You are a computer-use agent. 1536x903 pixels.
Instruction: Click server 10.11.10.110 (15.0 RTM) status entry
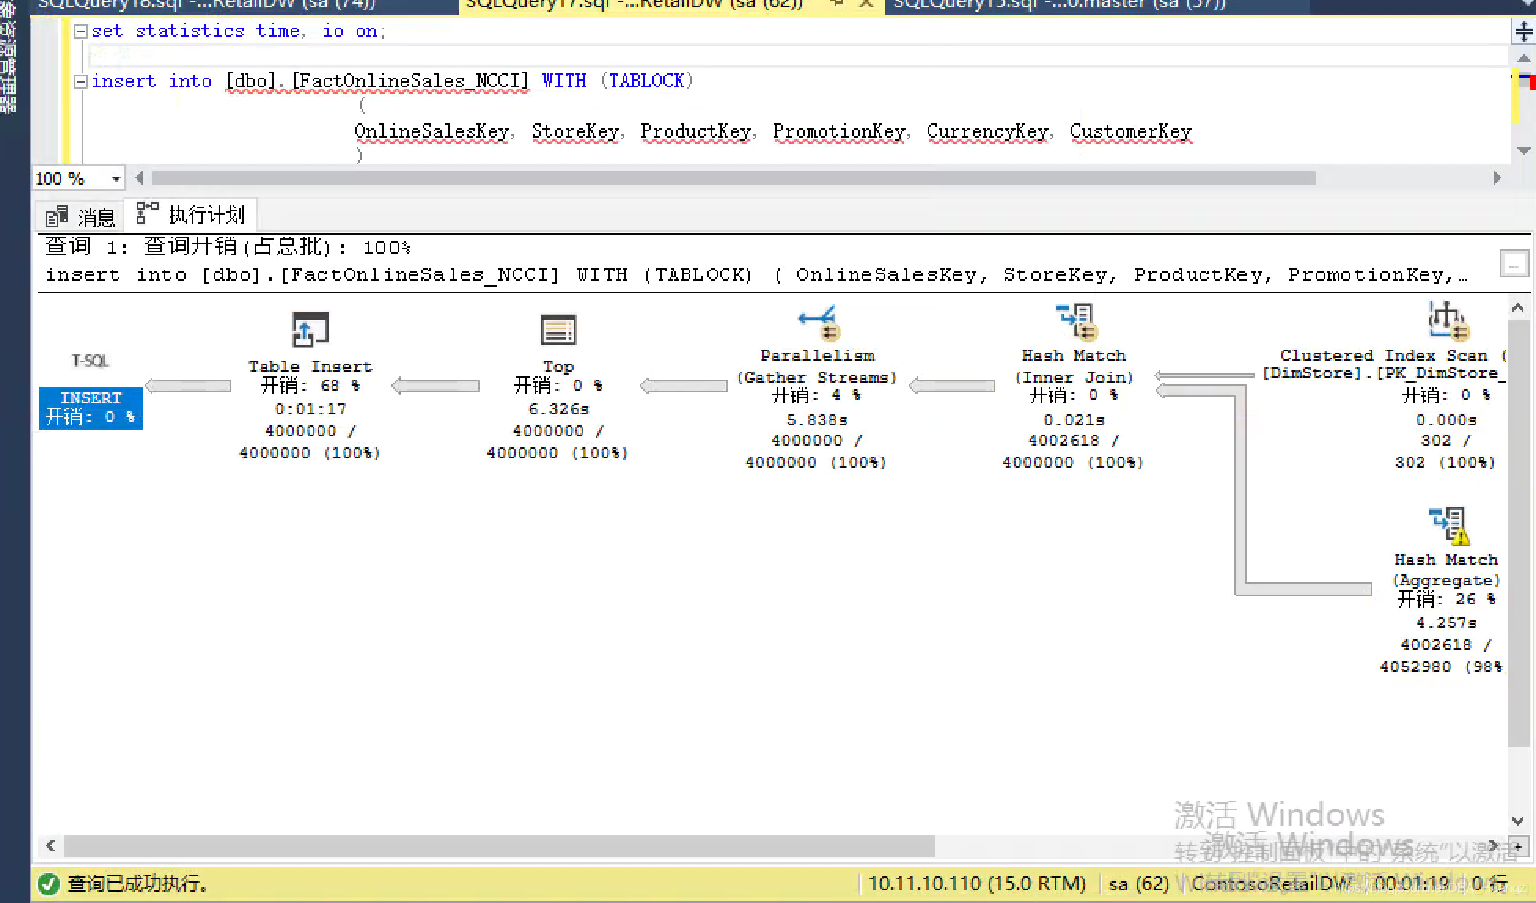(976, 884)
